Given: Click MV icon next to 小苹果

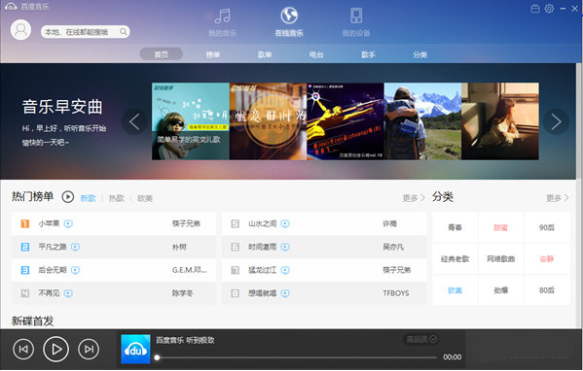Looking at the screenshot, I should (x=68, y=223).
